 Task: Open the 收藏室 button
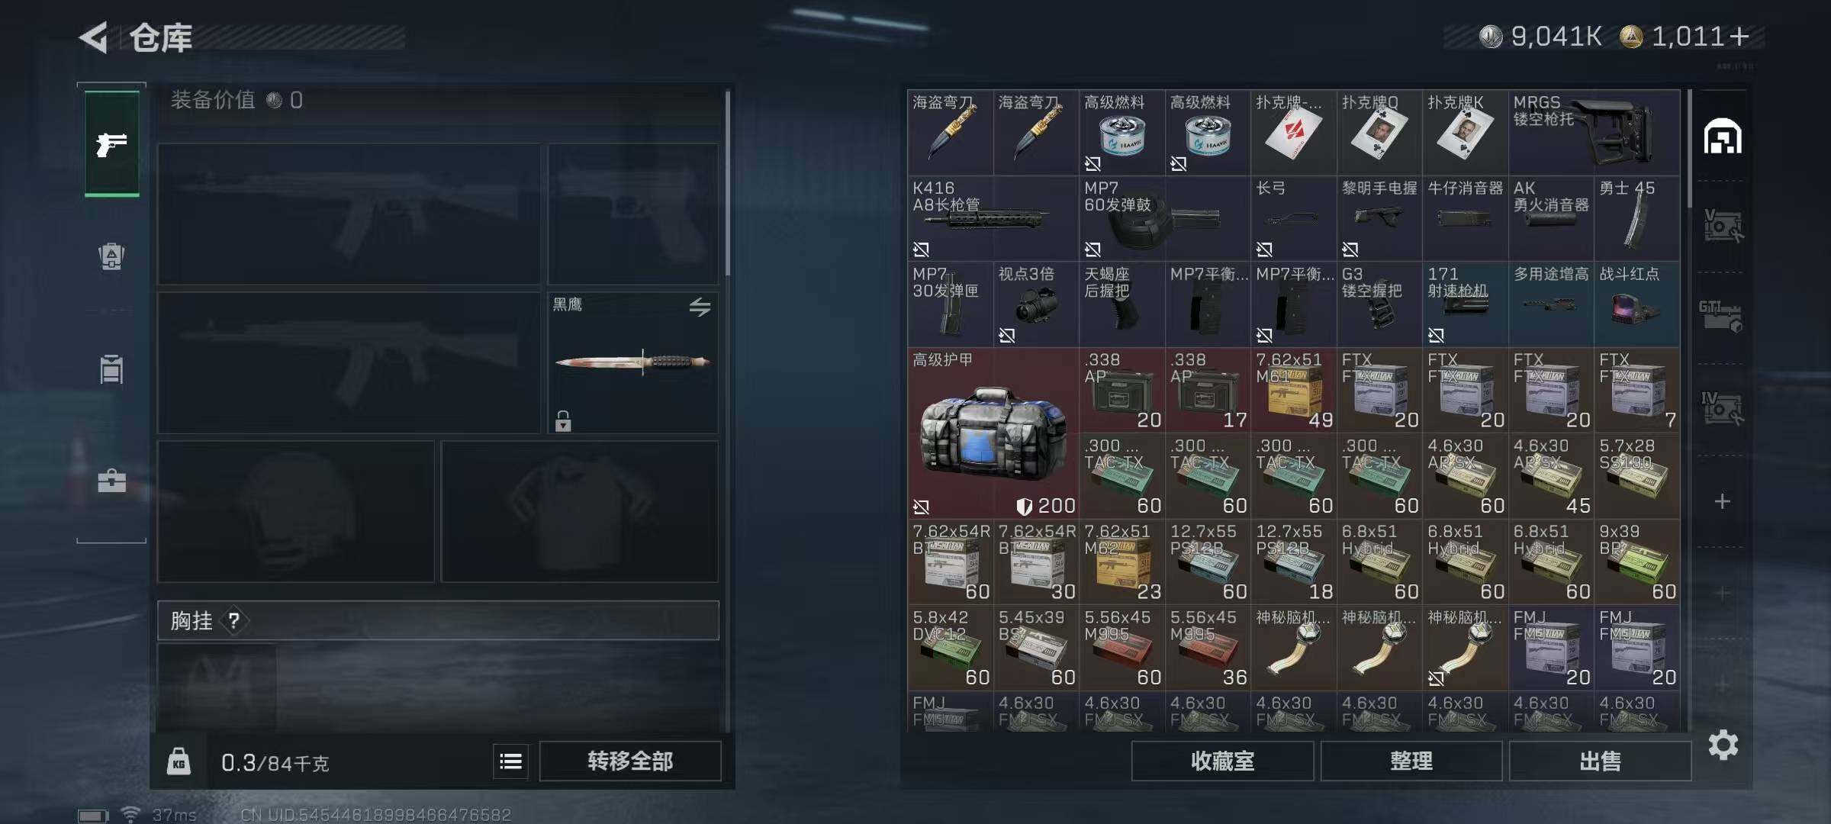1222,761
